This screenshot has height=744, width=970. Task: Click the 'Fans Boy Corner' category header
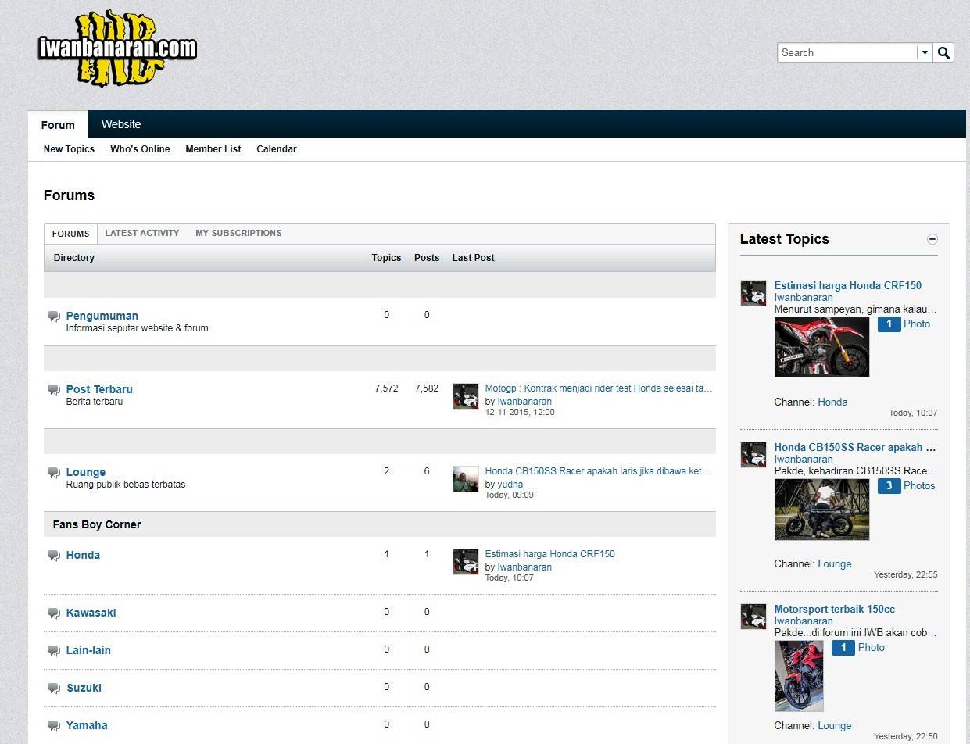pos(97,524)
